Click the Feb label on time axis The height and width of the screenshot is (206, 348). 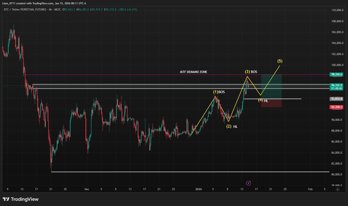point(310,189)
